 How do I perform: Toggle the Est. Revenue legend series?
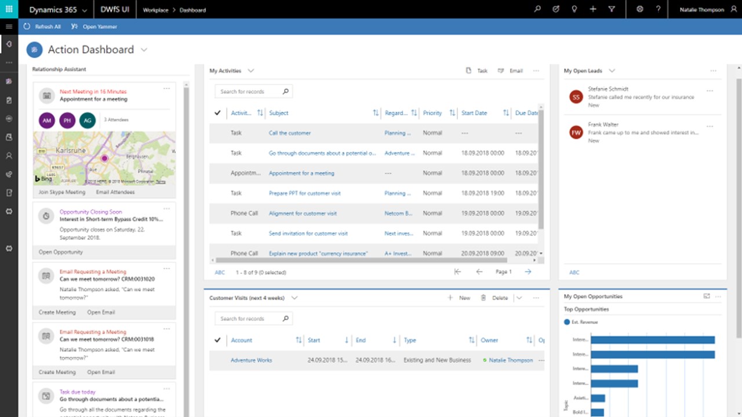(x=581, y=322)
